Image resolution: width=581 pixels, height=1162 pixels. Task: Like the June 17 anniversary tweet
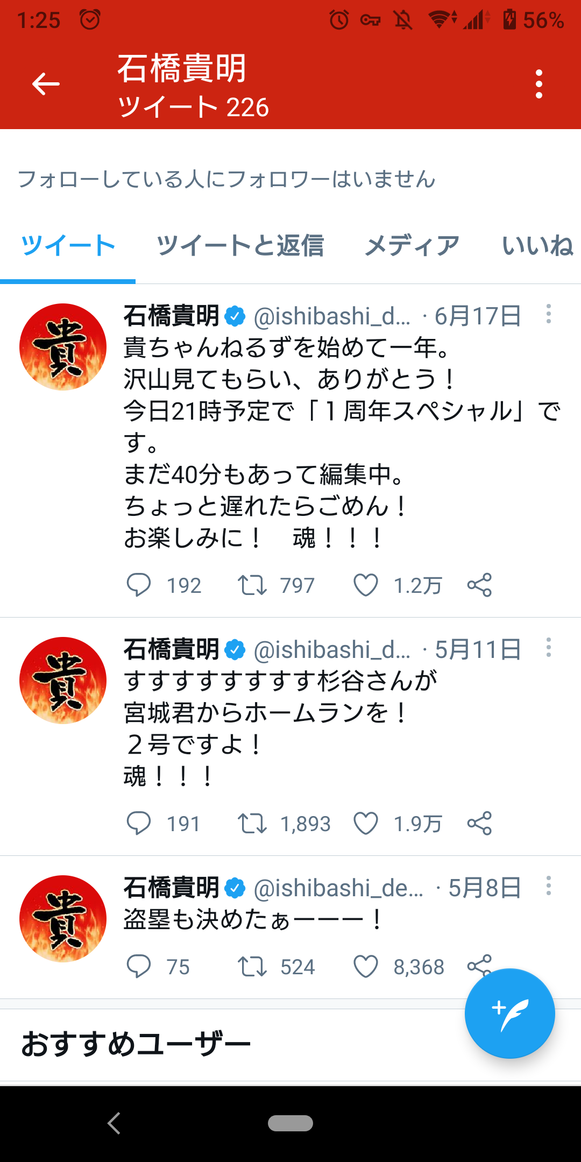(366, 585)
